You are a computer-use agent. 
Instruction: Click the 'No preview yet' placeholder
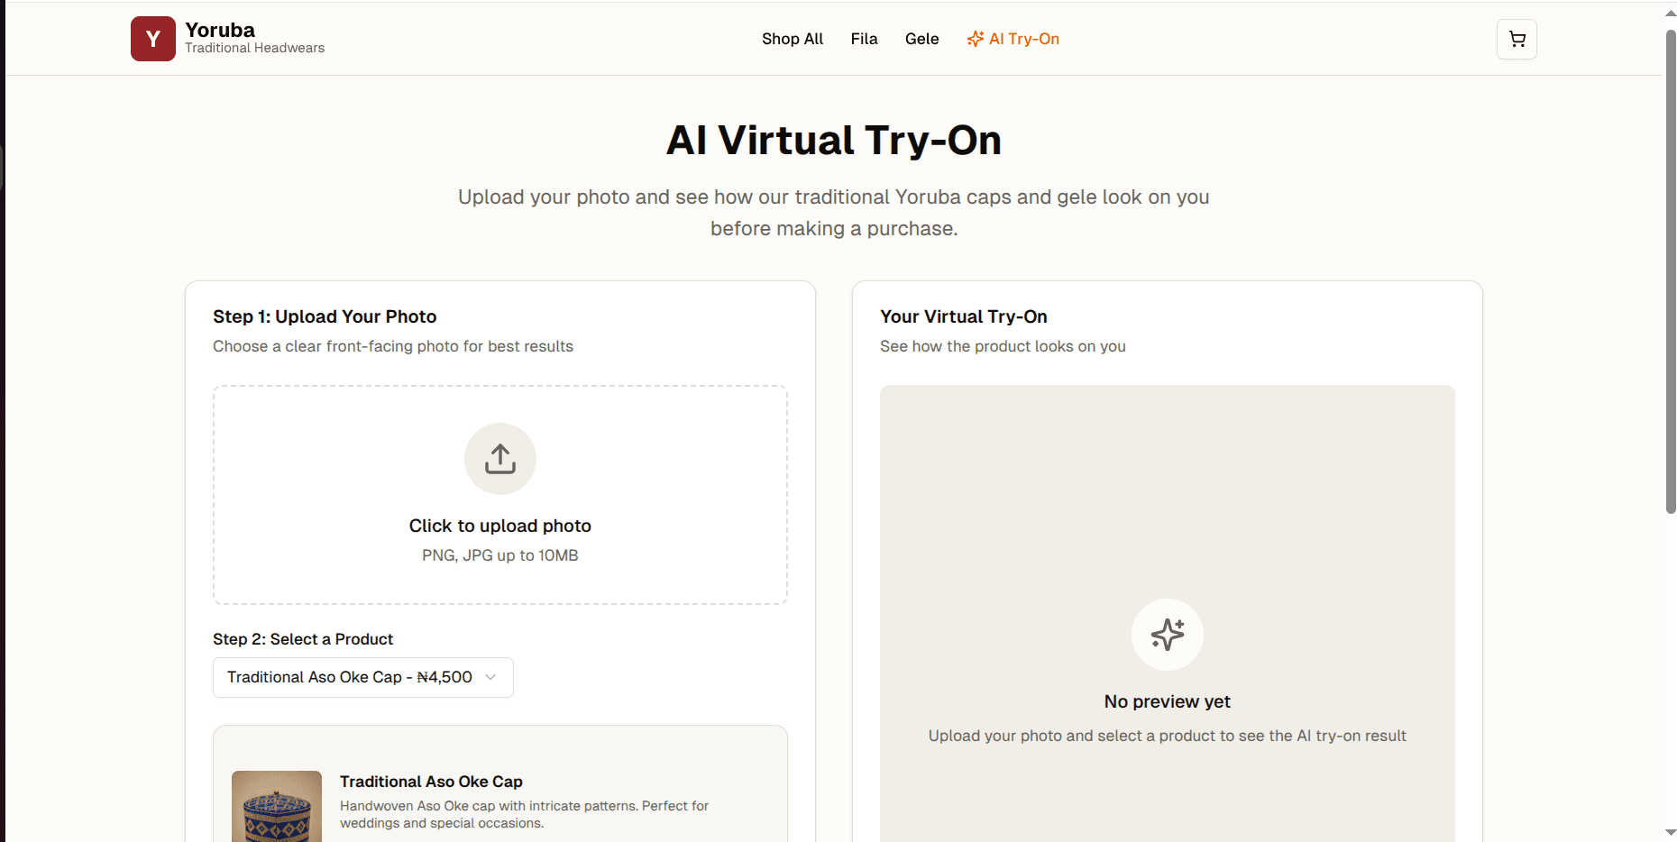tap(1167, 701)
